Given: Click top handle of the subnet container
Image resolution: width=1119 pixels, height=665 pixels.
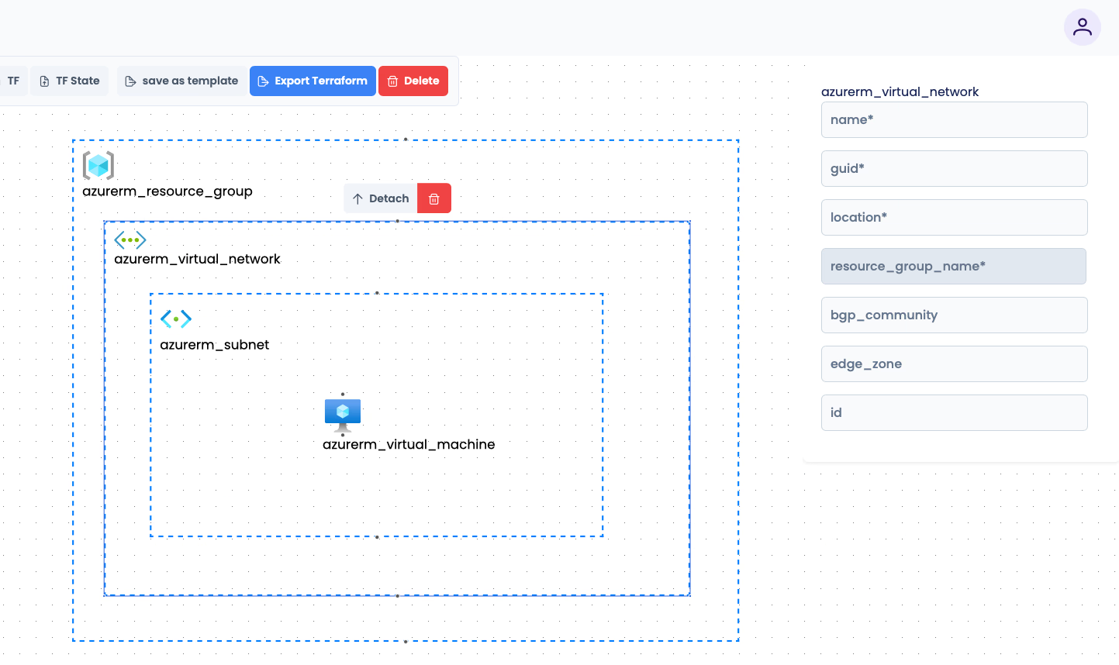Looking at the screenshot, I should (x=377, y=293).
